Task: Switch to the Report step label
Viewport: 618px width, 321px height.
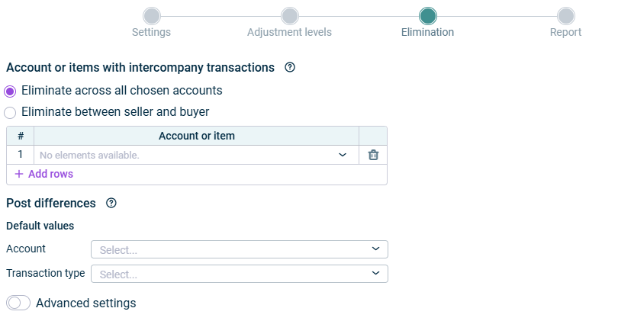Action: (x=565, y=32)
